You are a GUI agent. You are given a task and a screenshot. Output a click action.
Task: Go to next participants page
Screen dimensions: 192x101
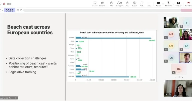point(182,77)
